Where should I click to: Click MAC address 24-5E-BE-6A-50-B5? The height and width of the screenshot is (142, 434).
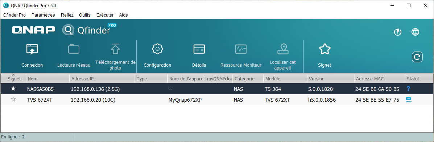pyautogui.click(x=377, y=89)
